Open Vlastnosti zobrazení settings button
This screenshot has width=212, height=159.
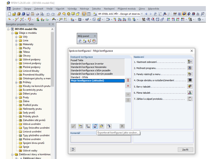coord(190,62)
